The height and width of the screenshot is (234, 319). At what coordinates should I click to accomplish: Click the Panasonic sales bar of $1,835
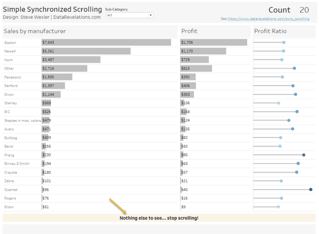point(57,77)
